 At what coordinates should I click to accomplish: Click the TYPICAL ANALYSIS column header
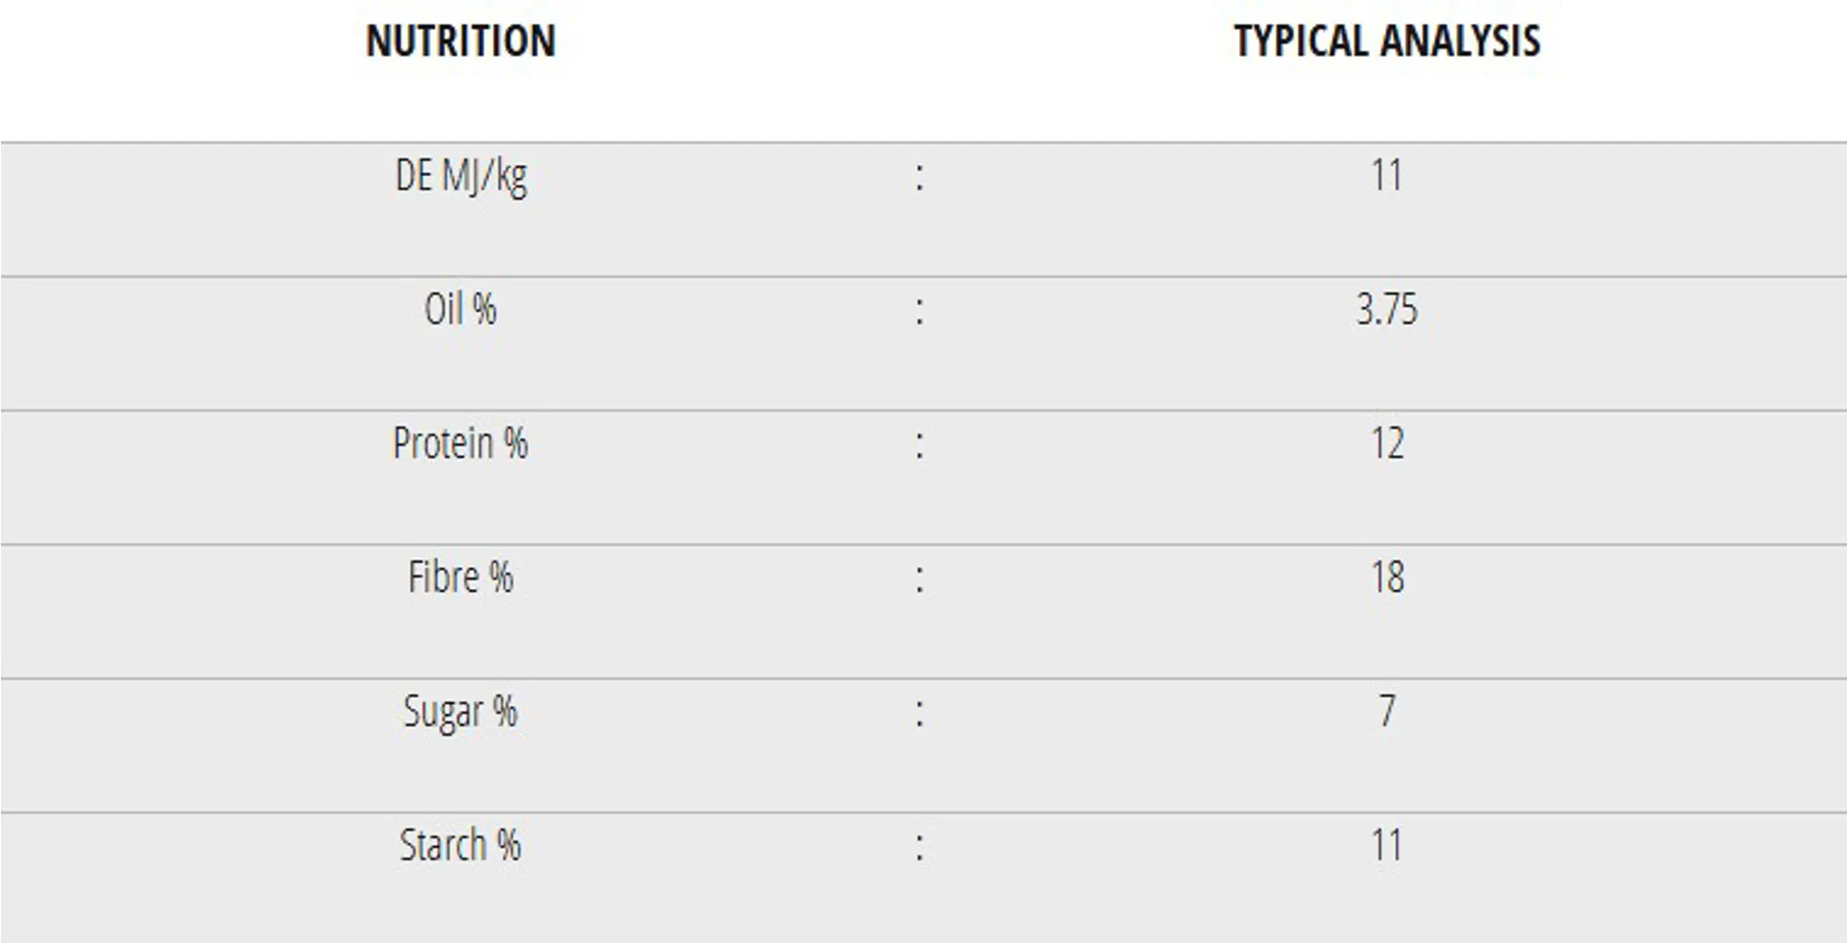(x=1386, y=41)
